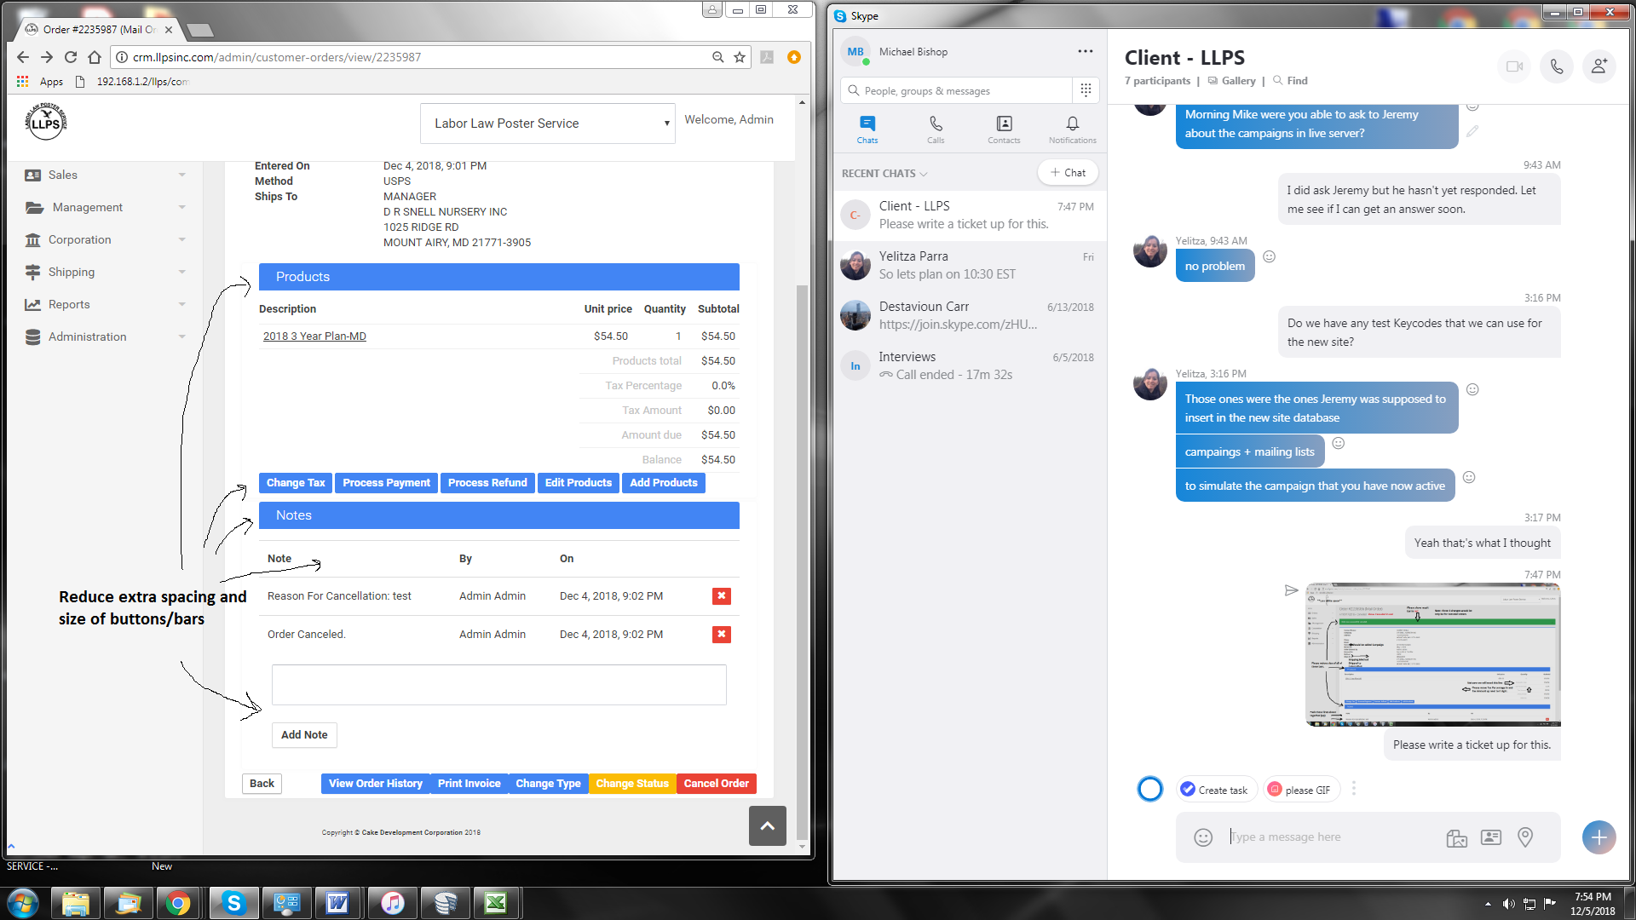This screenshot has width=1636, height=920.
Task: Click into the new note text field
Action: [x=498, y=685]
